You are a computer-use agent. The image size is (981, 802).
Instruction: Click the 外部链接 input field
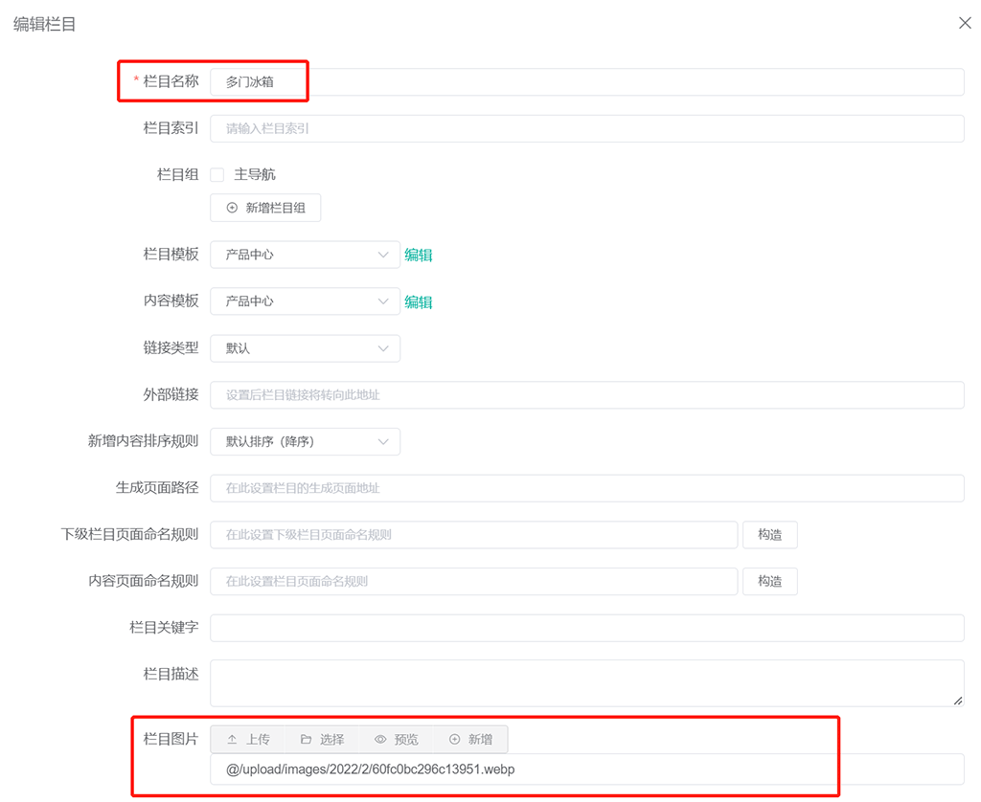point(586,395)
